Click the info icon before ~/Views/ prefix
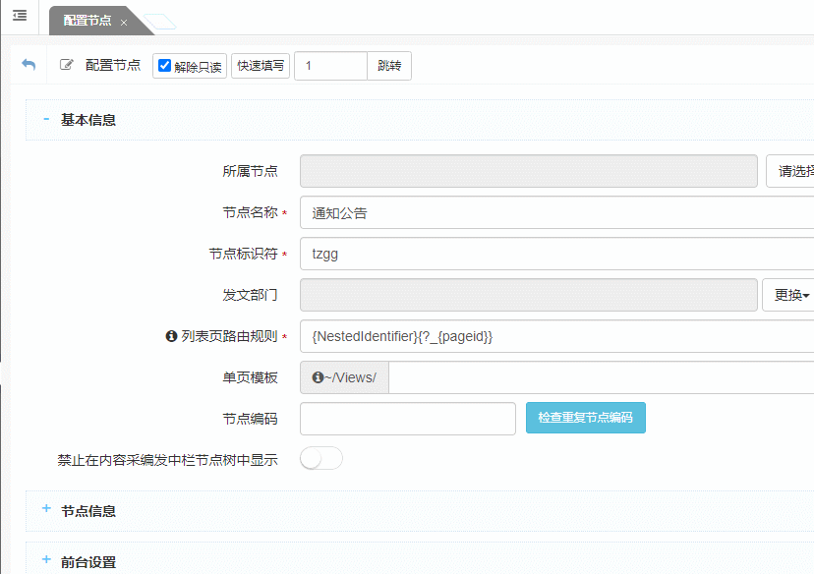Image resolution: width=814 pixels, height=574 pixels. tap(317, 377)
